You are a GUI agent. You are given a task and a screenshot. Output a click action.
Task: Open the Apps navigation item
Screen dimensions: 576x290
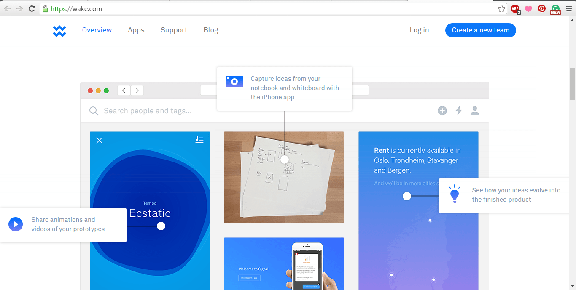[x=136, y=30]
